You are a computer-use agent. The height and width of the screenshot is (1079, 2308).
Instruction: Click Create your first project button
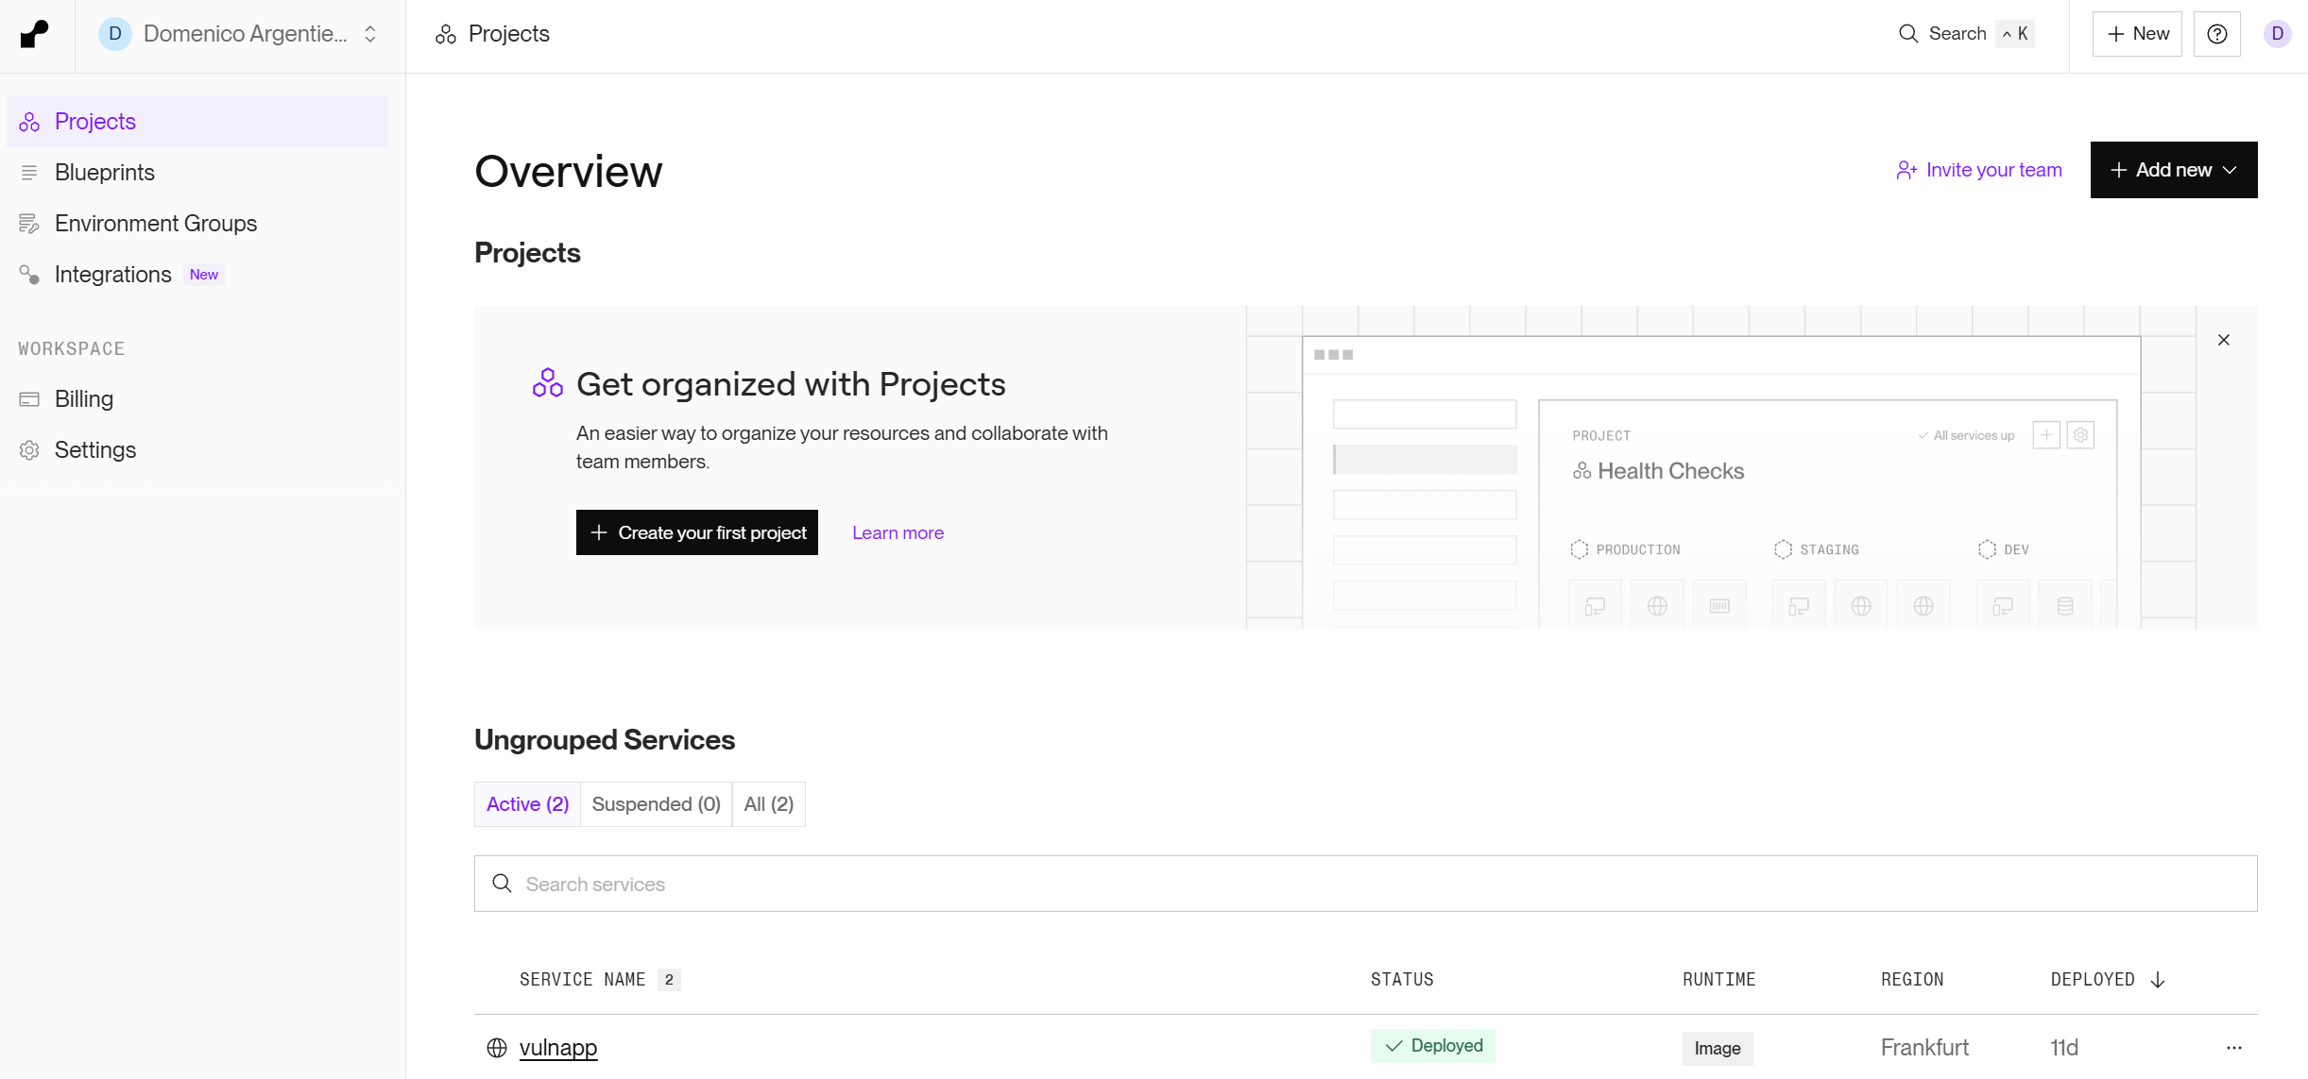697,532
